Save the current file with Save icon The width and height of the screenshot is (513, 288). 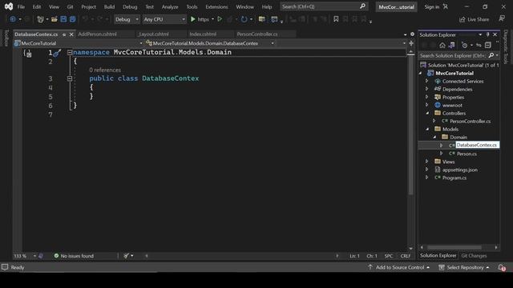[x=63, y=19]
